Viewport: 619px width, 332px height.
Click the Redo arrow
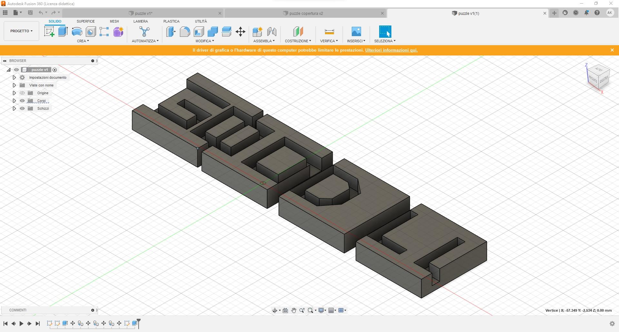(x=54, y=13)
